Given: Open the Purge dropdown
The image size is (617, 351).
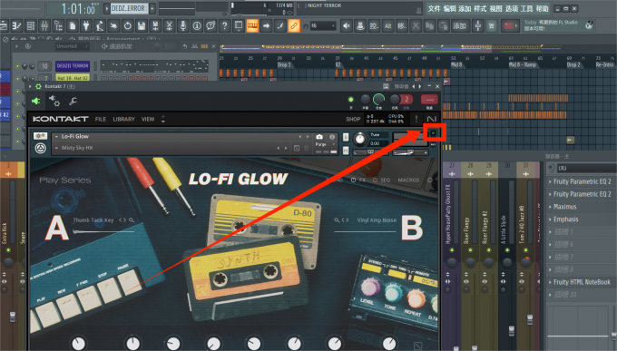Looking at the screenshot, I should (x=326, y=145).
